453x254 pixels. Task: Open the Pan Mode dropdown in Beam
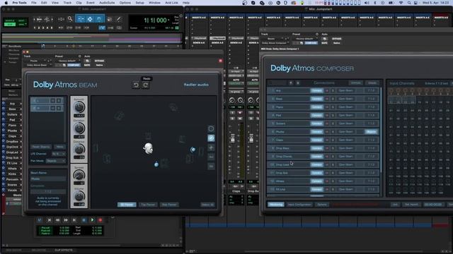[x=56, y=161]
